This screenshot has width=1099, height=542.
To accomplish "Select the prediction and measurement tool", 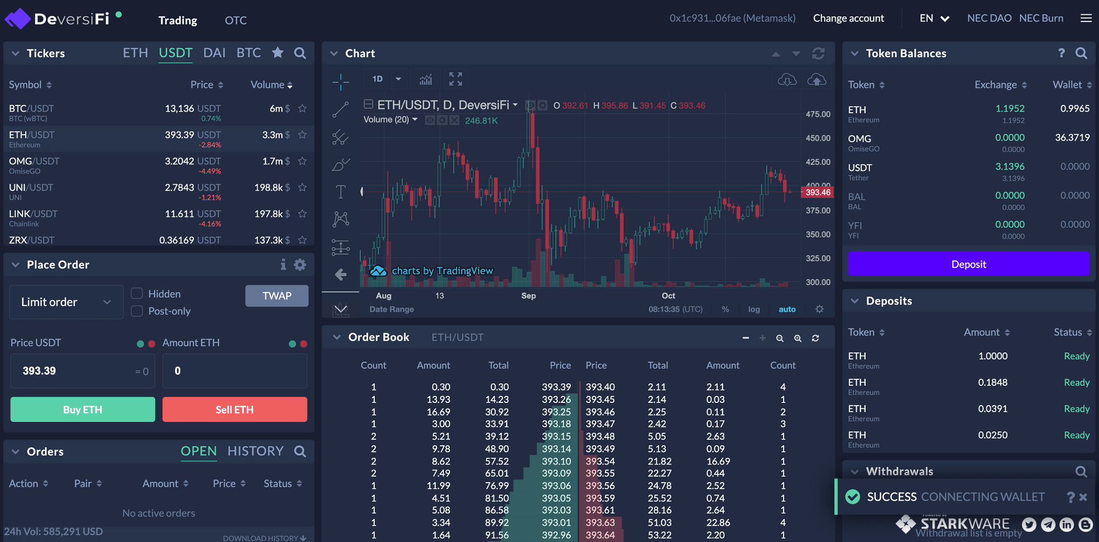I will (x=341, y=247).
